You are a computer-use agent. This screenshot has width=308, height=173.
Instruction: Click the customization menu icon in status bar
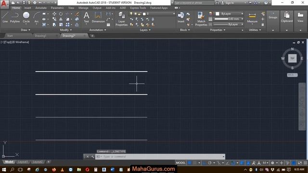tap(305, 163)
